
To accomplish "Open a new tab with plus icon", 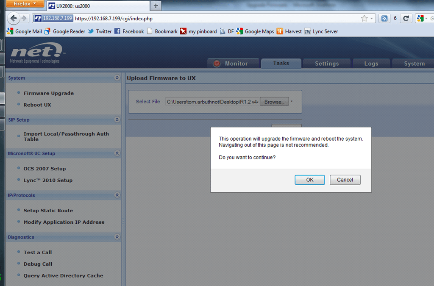I will point(156,6).
